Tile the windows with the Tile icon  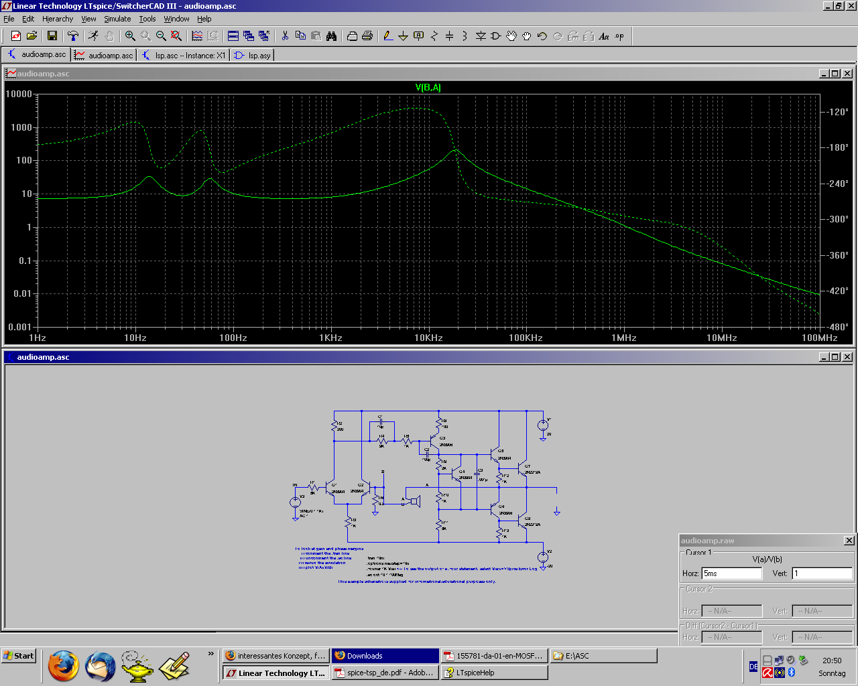click(233, 36)
